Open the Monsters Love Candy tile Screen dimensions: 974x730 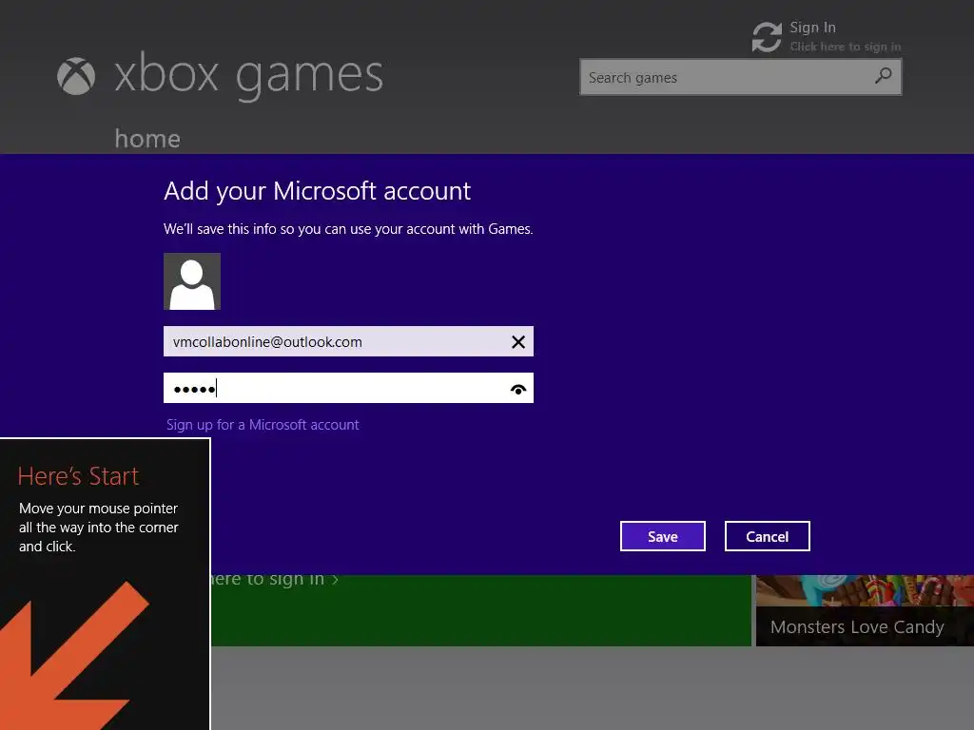[x=865, y=611]
